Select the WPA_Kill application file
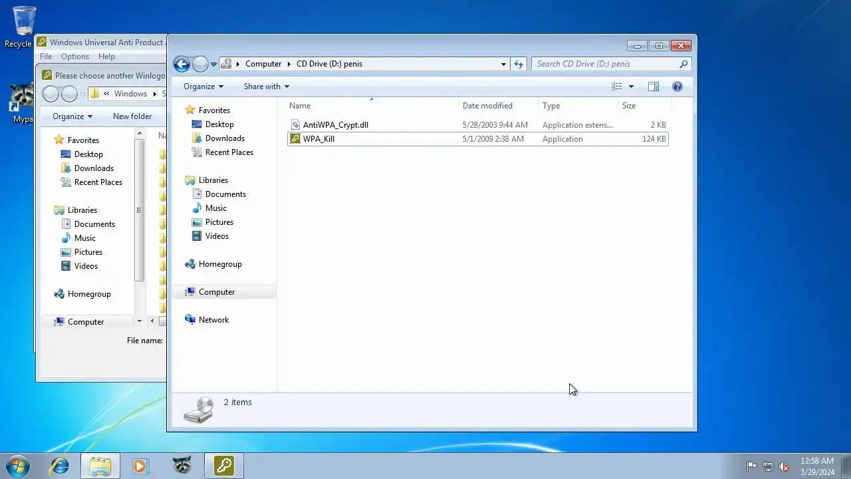The height and width of the screenshot is (479, 851). (477, 139)
